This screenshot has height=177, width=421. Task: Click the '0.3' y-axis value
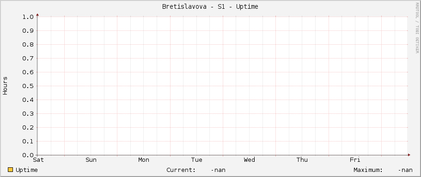coord(28,113)
